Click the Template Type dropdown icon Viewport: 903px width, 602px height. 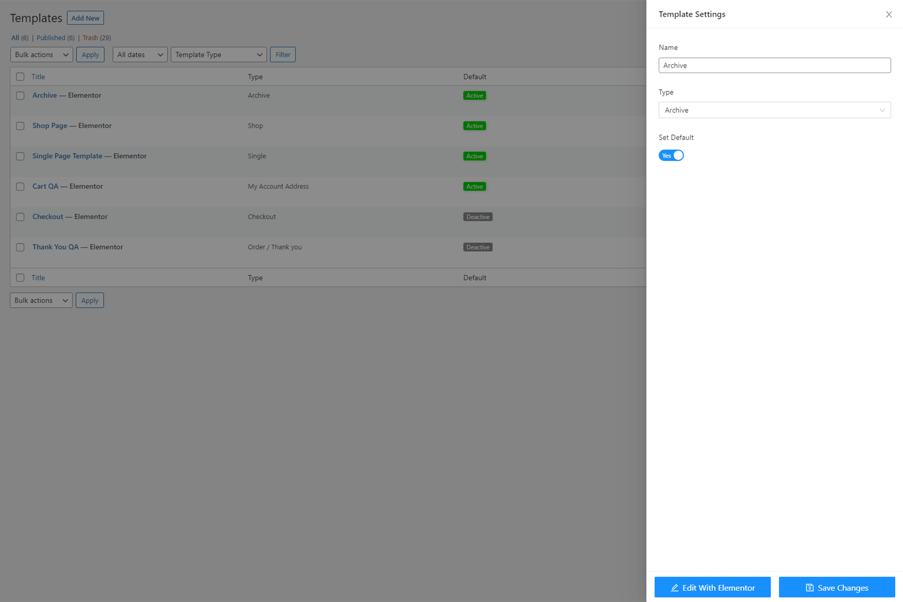[x=259, y=55]
